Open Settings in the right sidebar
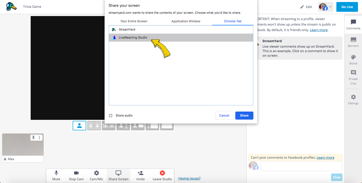 (x=353, y=100)
